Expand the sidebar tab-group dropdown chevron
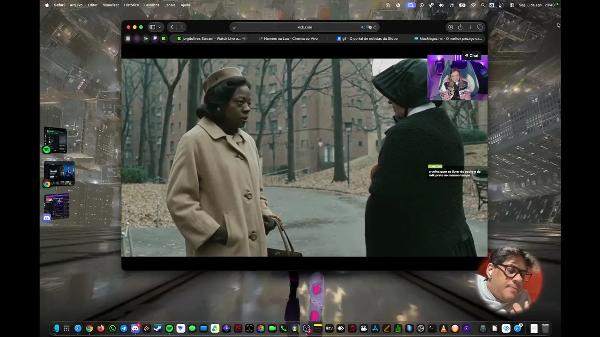This screenshot has height=337, width=600. (x=159, y=27)
